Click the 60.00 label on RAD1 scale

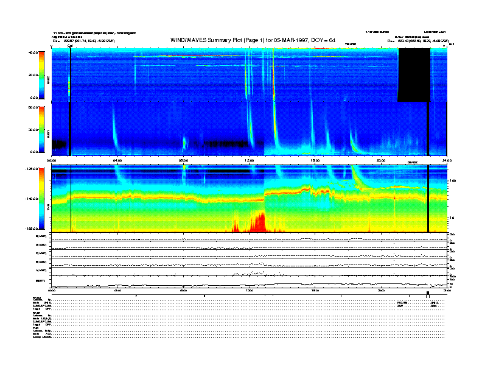click(33, 107)
